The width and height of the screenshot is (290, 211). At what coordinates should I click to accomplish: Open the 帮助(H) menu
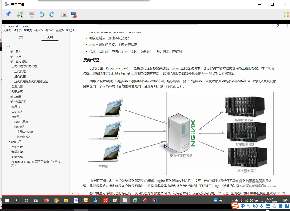point(70,30)
